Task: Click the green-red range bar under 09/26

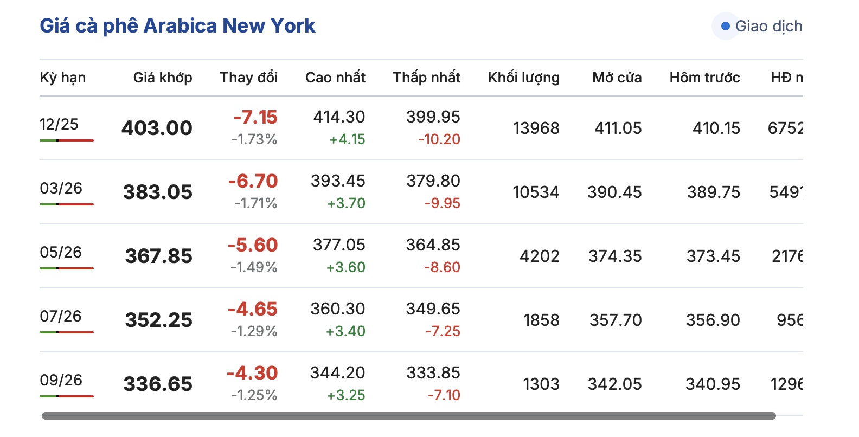Action: [x=66, y=396]
